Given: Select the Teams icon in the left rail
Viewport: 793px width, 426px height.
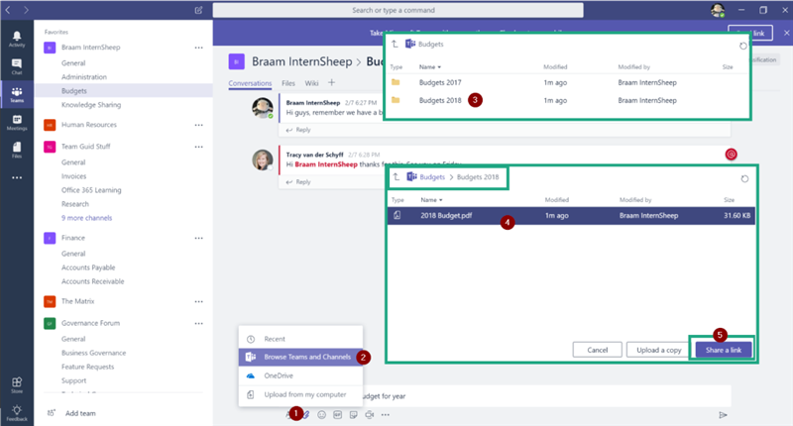Looking at the screenshot, I should click(17, 94).
